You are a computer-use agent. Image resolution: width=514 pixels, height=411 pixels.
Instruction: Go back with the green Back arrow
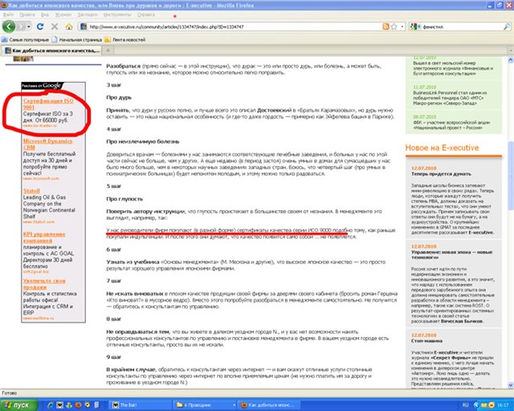pos(9,26)
